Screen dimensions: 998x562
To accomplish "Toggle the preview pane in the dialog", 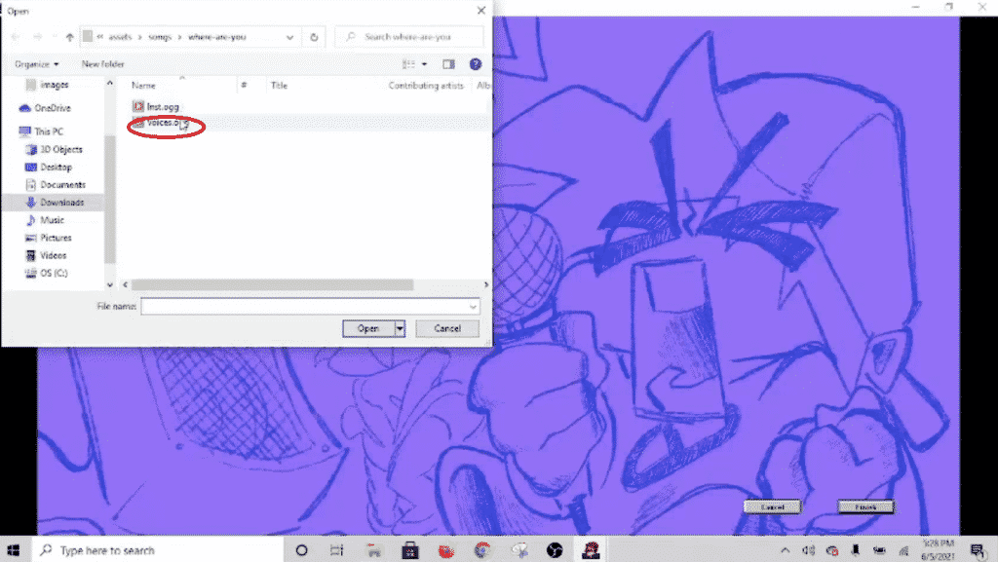I will point(449,63).
